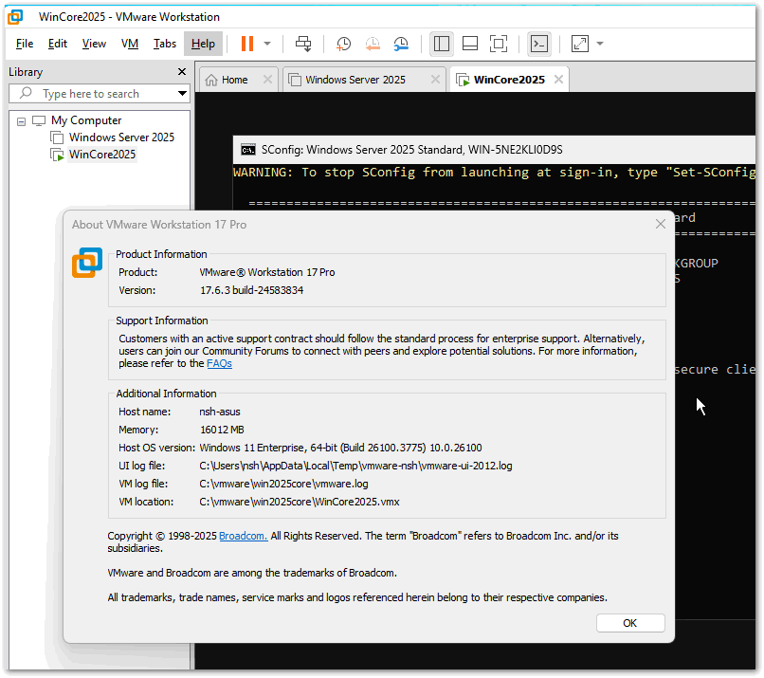The width and height of the screenshot is (764, 678).
Task: Open the stretch guest dropdown arrow
Action: pyautogui.click(x=600, y=44)
